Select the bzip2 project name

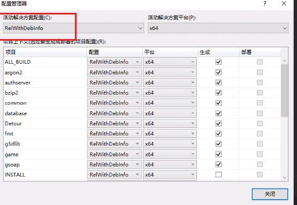click(11, 93)
